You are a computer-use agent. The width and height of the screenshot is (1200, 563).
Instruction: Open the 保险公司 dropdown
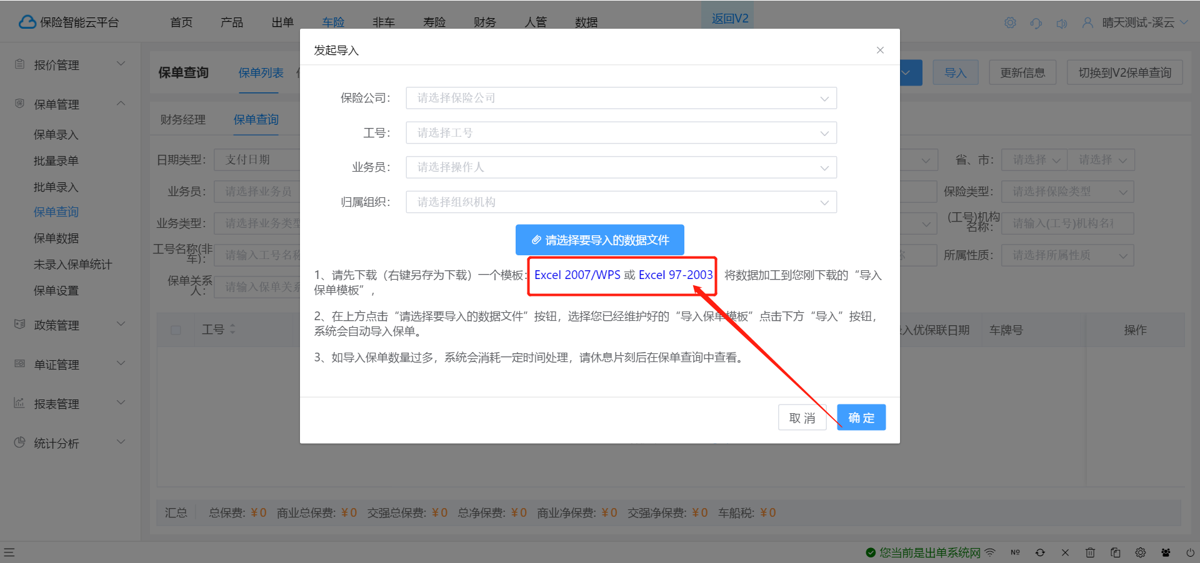pyautogui.click(x=621, y=98)
